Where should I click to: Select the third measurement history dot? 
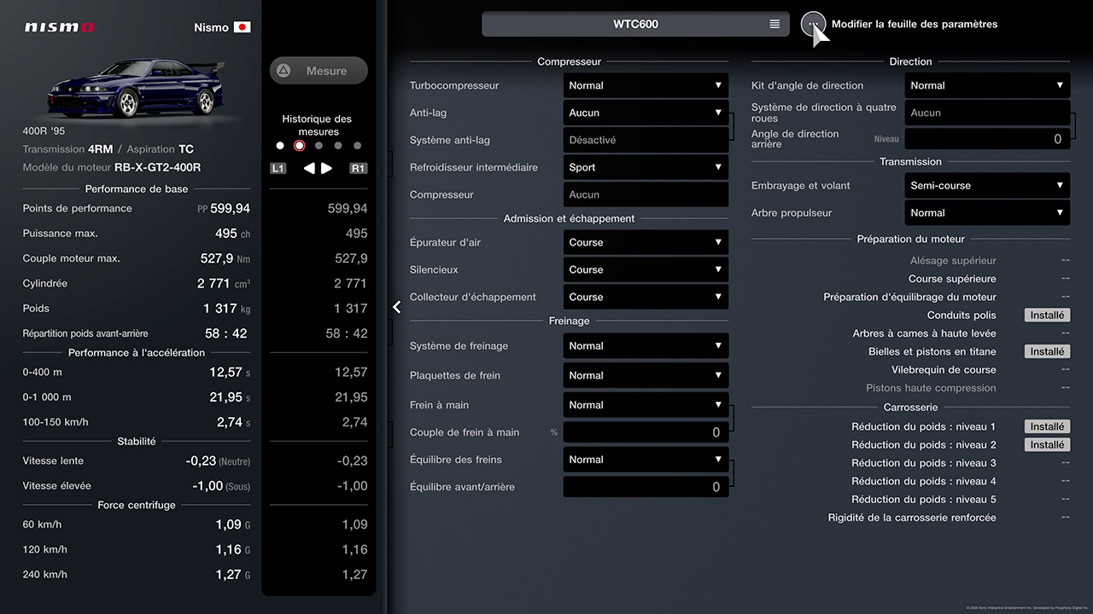319,146
